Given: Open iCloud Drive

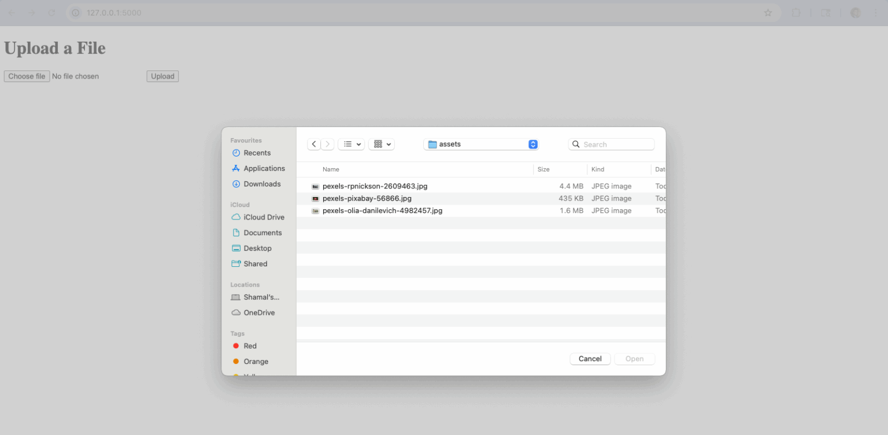Looking at the screenshot, I should [263, 217].
